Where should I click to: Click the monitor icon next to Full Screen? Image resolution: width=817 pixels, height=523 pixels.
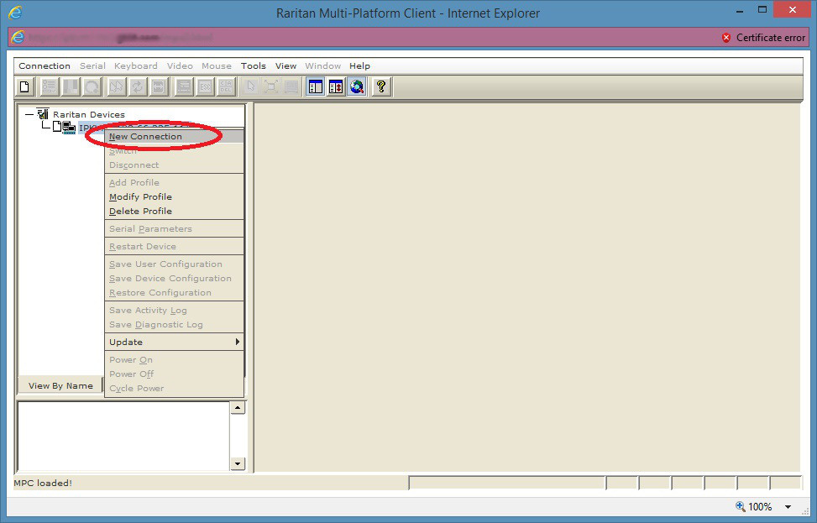pos(292,86)
